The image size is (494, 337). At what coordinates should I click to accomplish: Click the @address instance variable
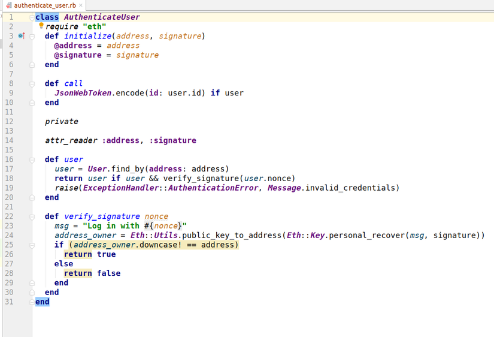point(73,46)
